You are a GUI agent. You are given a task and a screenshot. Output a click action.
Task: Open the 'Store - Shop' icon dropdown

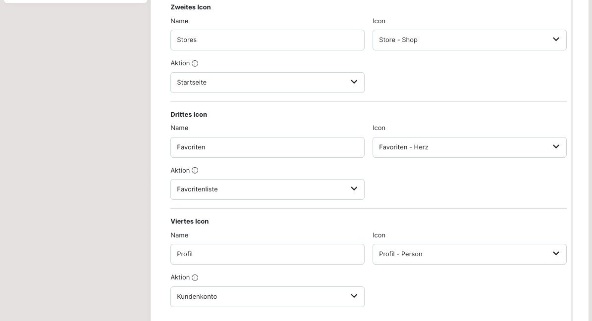(469, 40)
